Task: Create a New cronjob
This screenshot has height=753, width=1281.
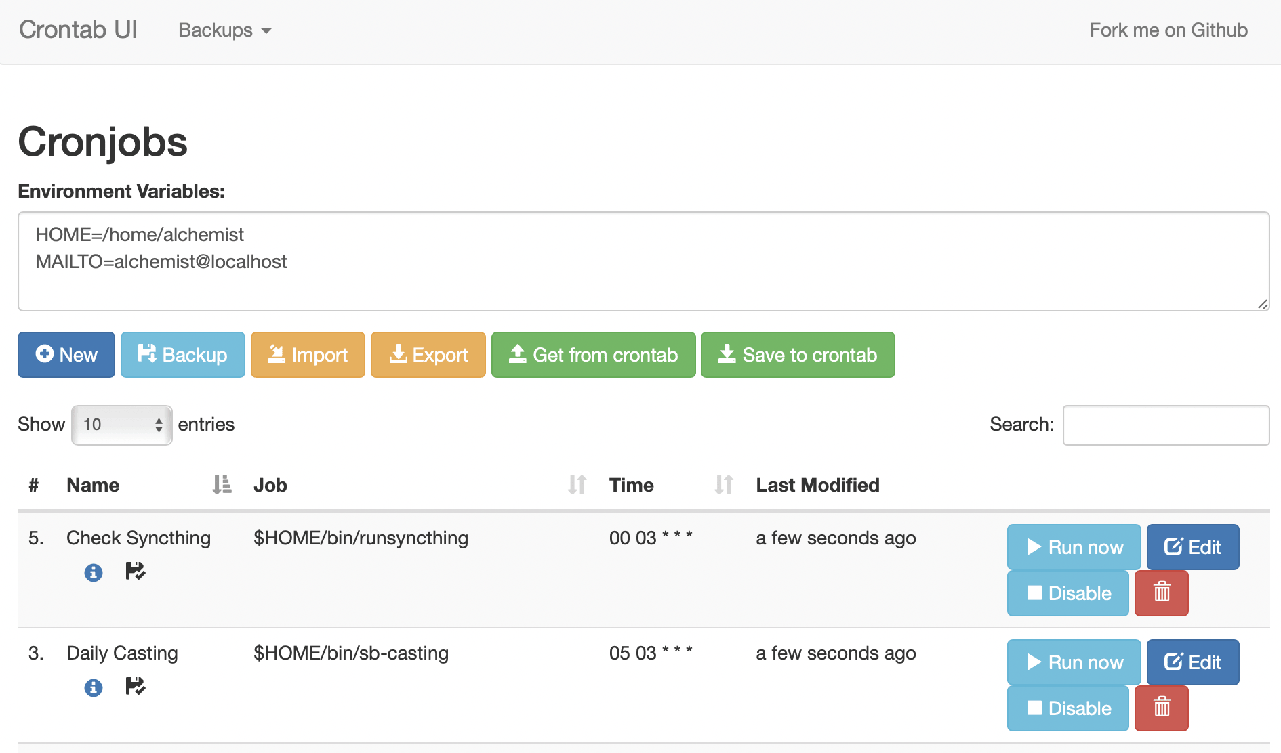Action: click(x=66, y=355)
